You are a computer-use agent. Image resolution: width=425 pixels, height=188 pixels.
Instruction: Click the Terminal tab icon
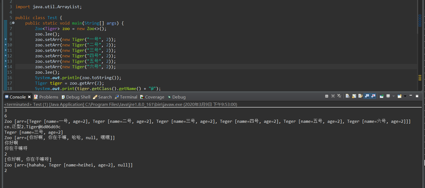tap(117, 97)
